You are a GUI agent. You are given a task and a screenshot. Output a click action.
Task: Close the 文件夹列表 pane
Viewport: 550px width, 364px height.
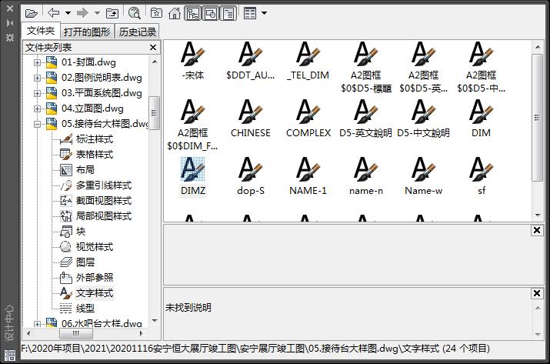[x=153, y=48]
